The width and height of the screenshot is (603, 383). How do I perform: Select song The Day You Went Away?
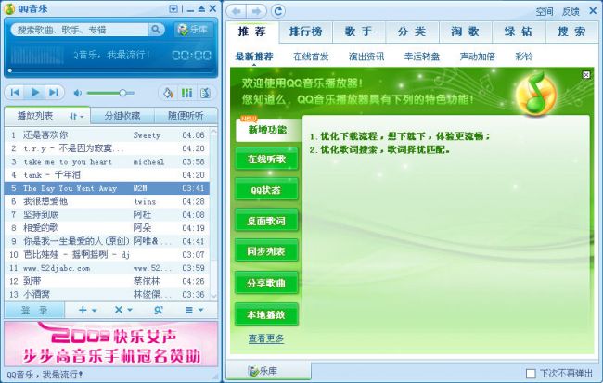(108, 188)
